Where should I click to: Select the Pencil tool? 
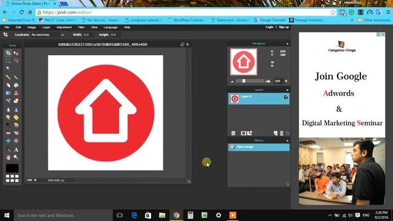point(8,77)
